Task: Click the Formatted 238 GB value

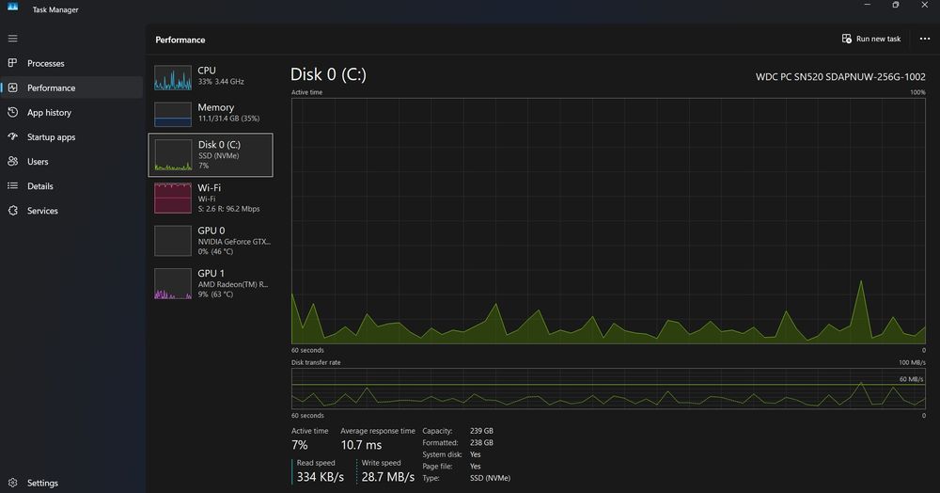Action: [x=481, y=442]
